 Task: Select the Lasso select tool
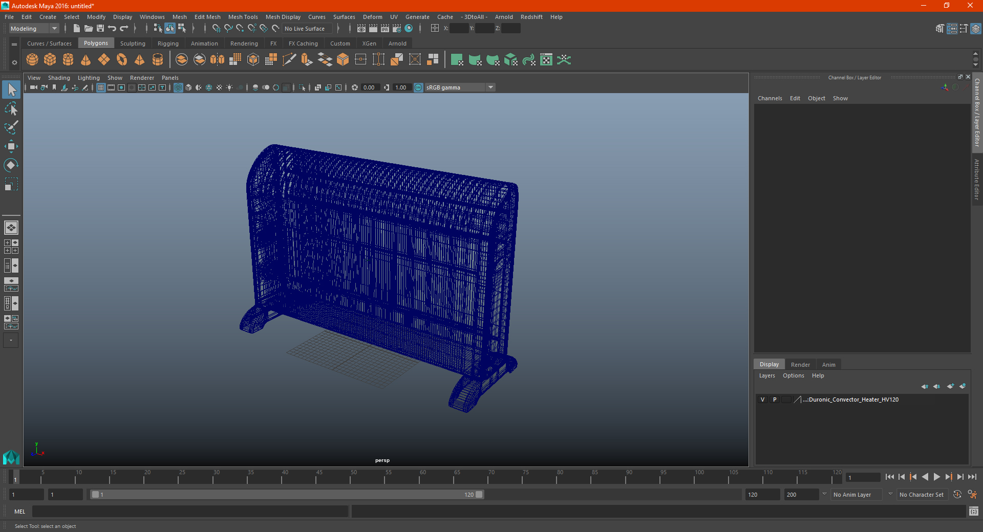pos(11,109)
